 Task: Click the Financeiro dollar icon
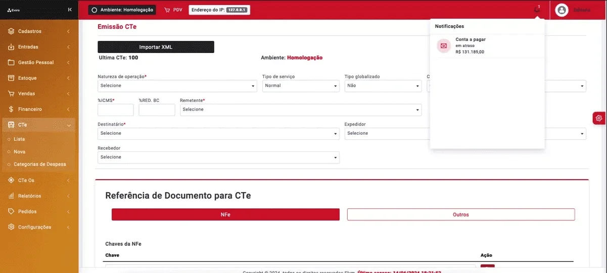tap(11, 110)
